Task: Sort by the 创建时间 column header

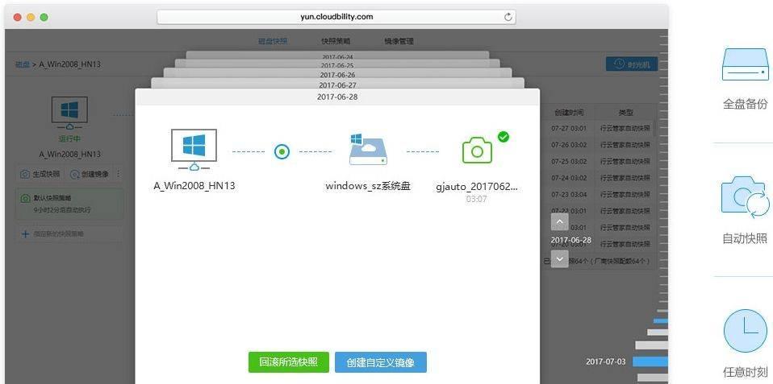Action: click(x=570, y=113)
